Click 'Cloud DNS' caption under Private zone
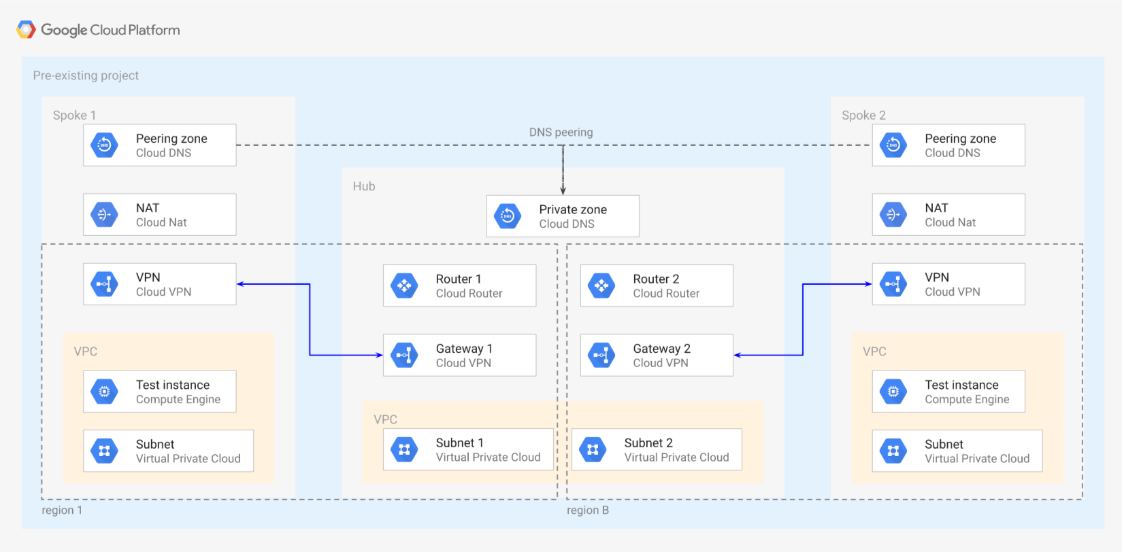 (567, 224)
